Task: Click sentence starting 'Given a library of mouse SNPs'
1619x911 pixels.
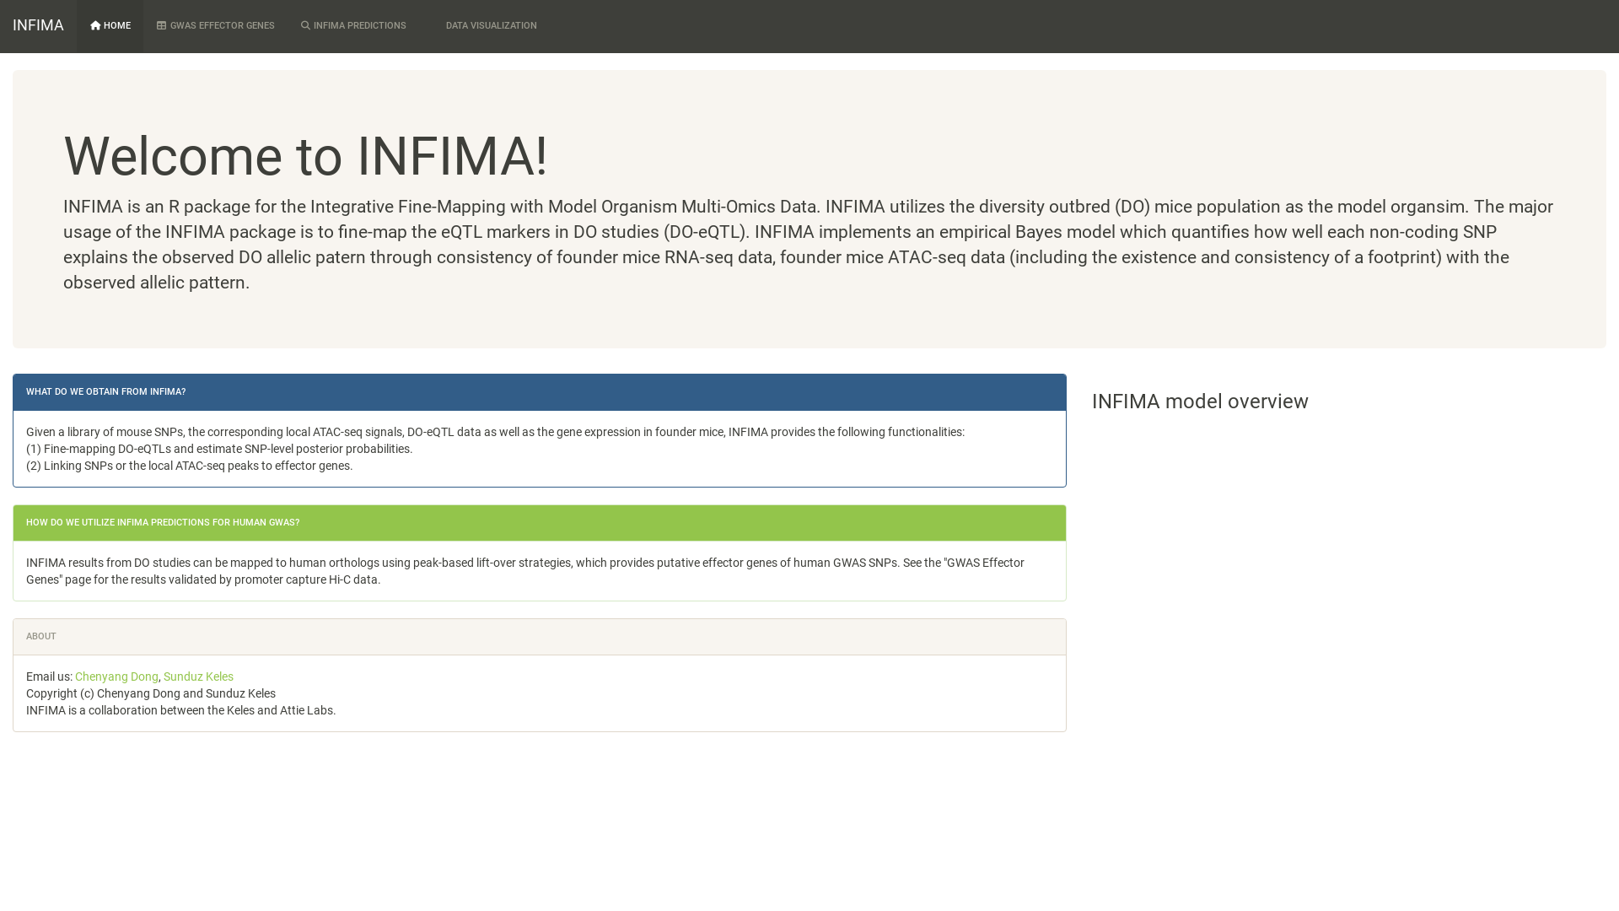Action: 495,432
